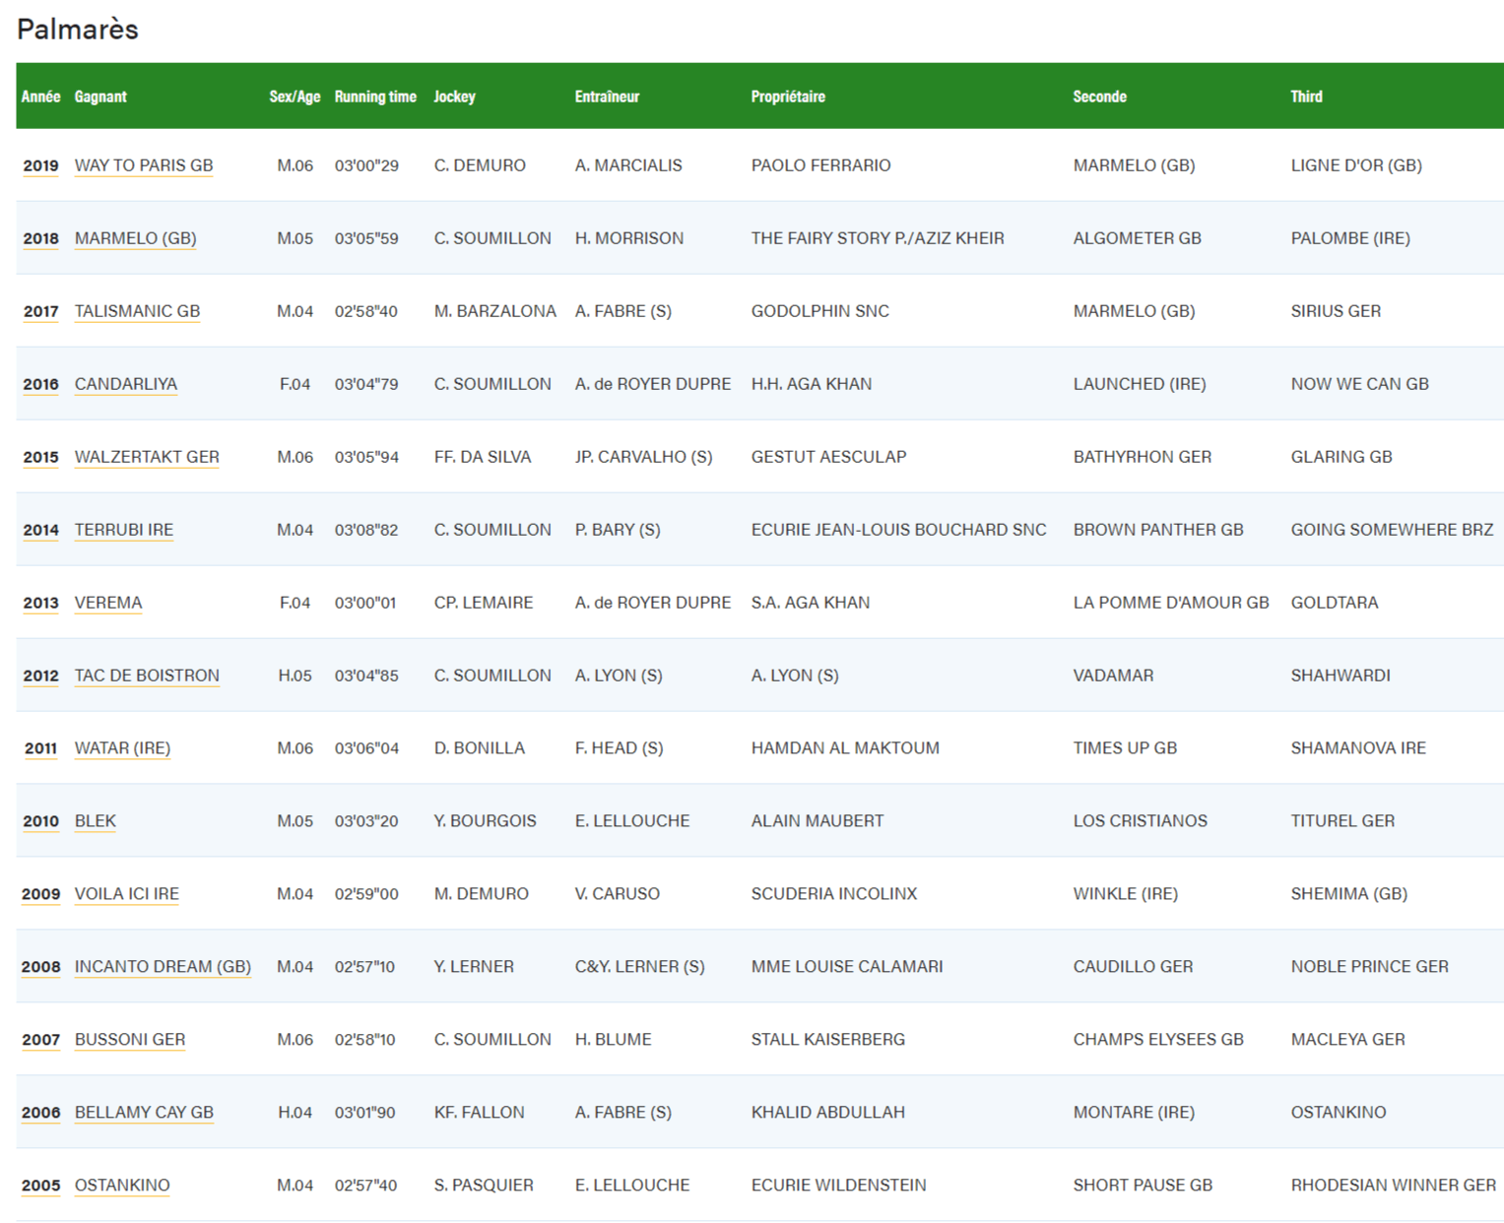Select the TERRUBI IRE winner link

pos(123,529)
